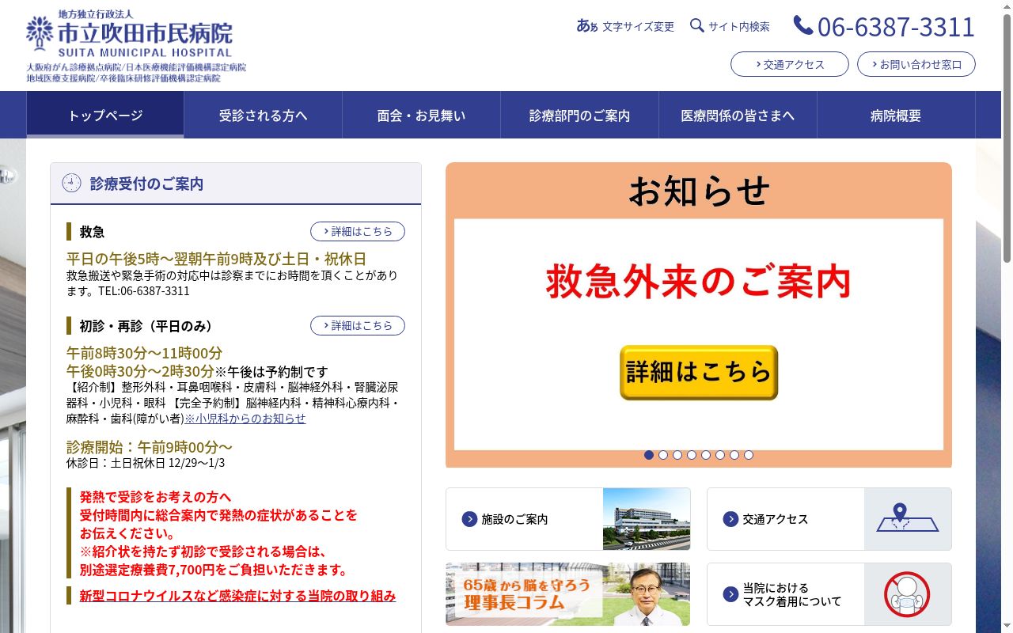
Task: Open the hospital building photo thumbnail
Action: (647, 519)
